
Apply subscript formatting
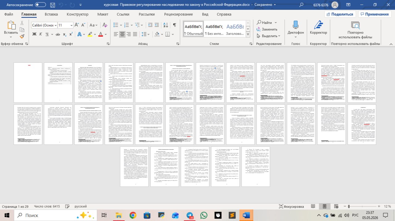point(64,34)
